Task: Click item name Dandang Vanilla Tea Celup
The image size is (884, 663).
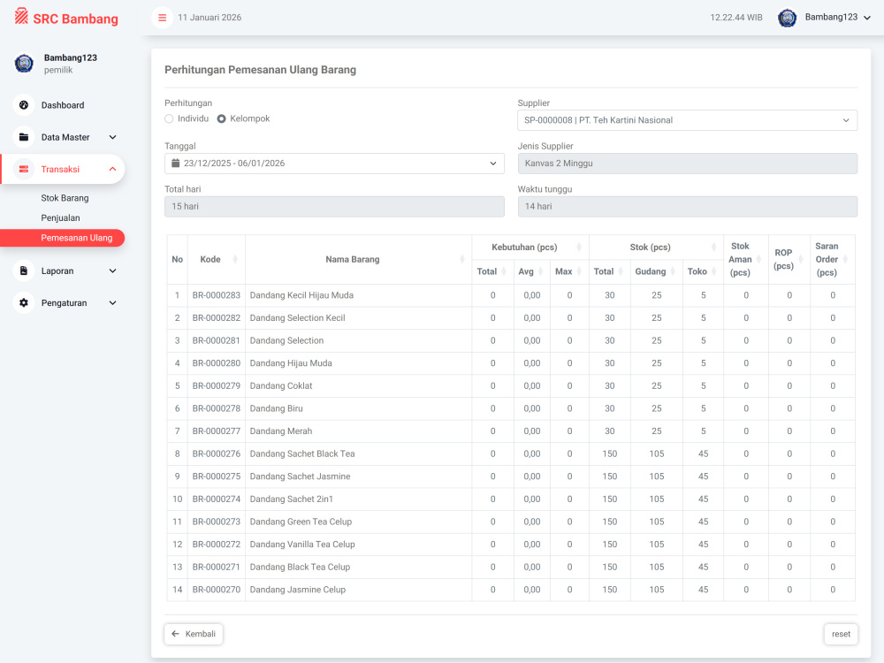Action: pyautogui.click(x=302, y=544)
